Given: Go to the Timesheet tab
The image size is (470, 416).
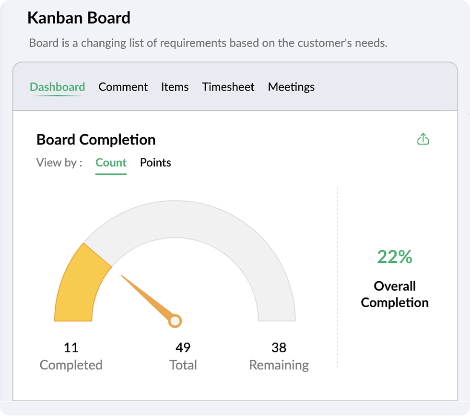Looking at the screenshot, I should (228, 87).
